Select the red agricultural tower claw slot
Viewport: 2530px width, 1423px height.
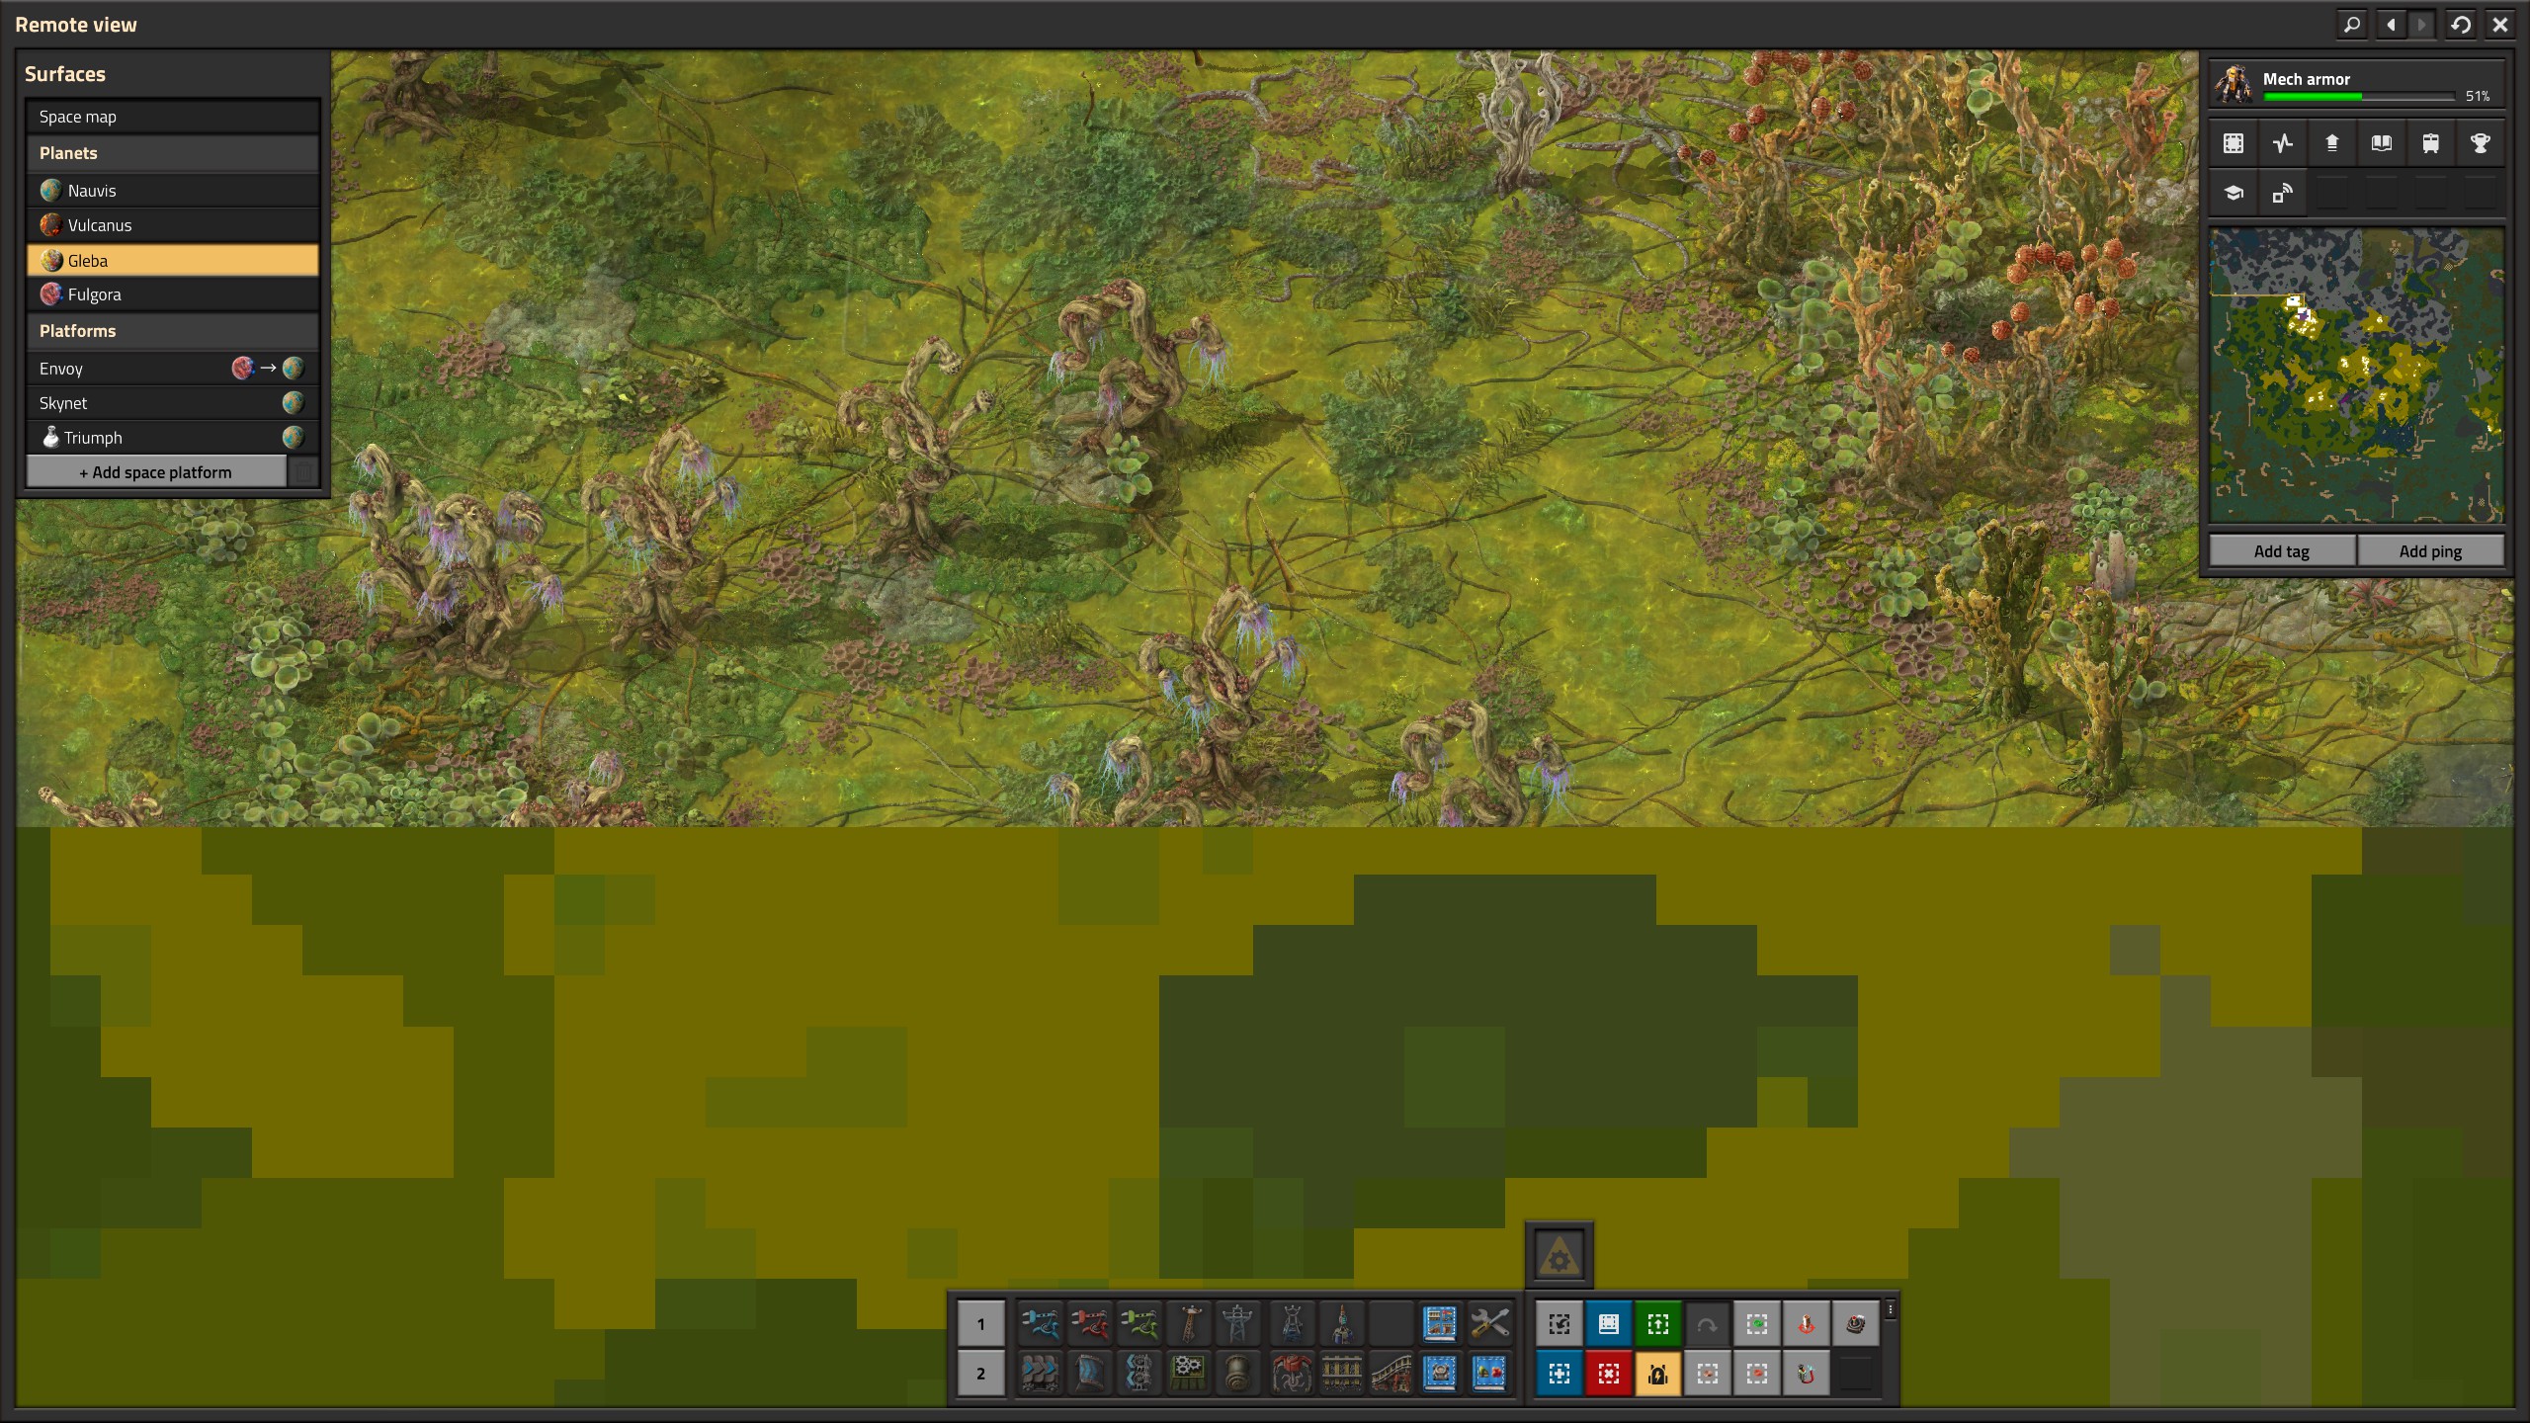pos(1292,1373)
